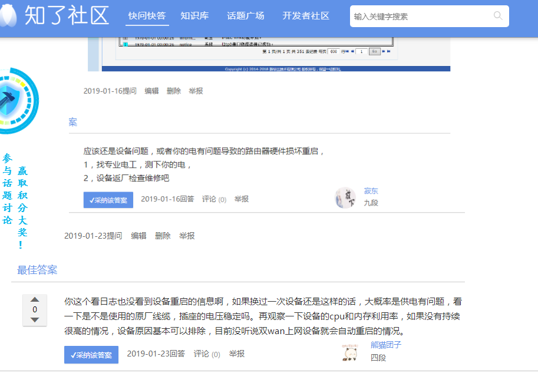
Task: Open 熊猫团子 username link
Action: click(x=385, y=345)
